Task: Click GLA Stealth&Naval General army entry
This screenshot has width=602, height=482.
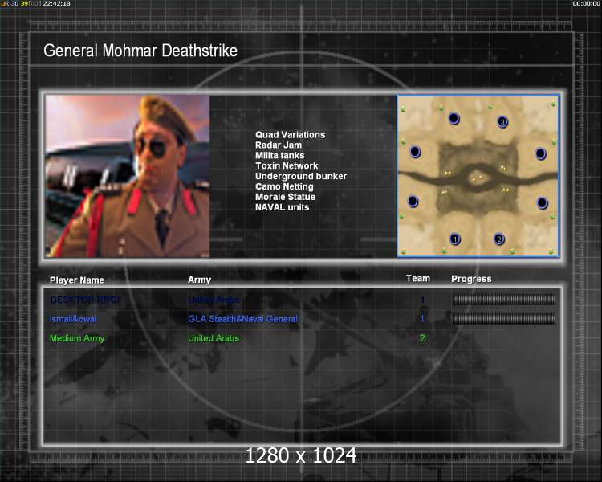Action: (242, 319)
